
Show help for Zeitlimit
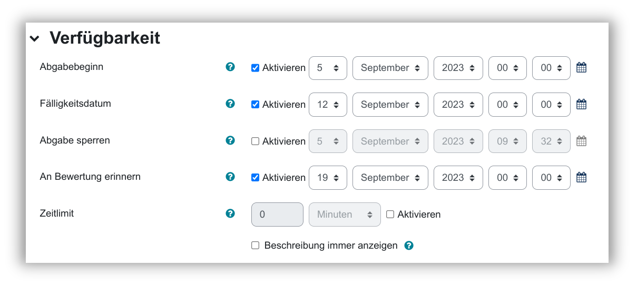[230, 213]
